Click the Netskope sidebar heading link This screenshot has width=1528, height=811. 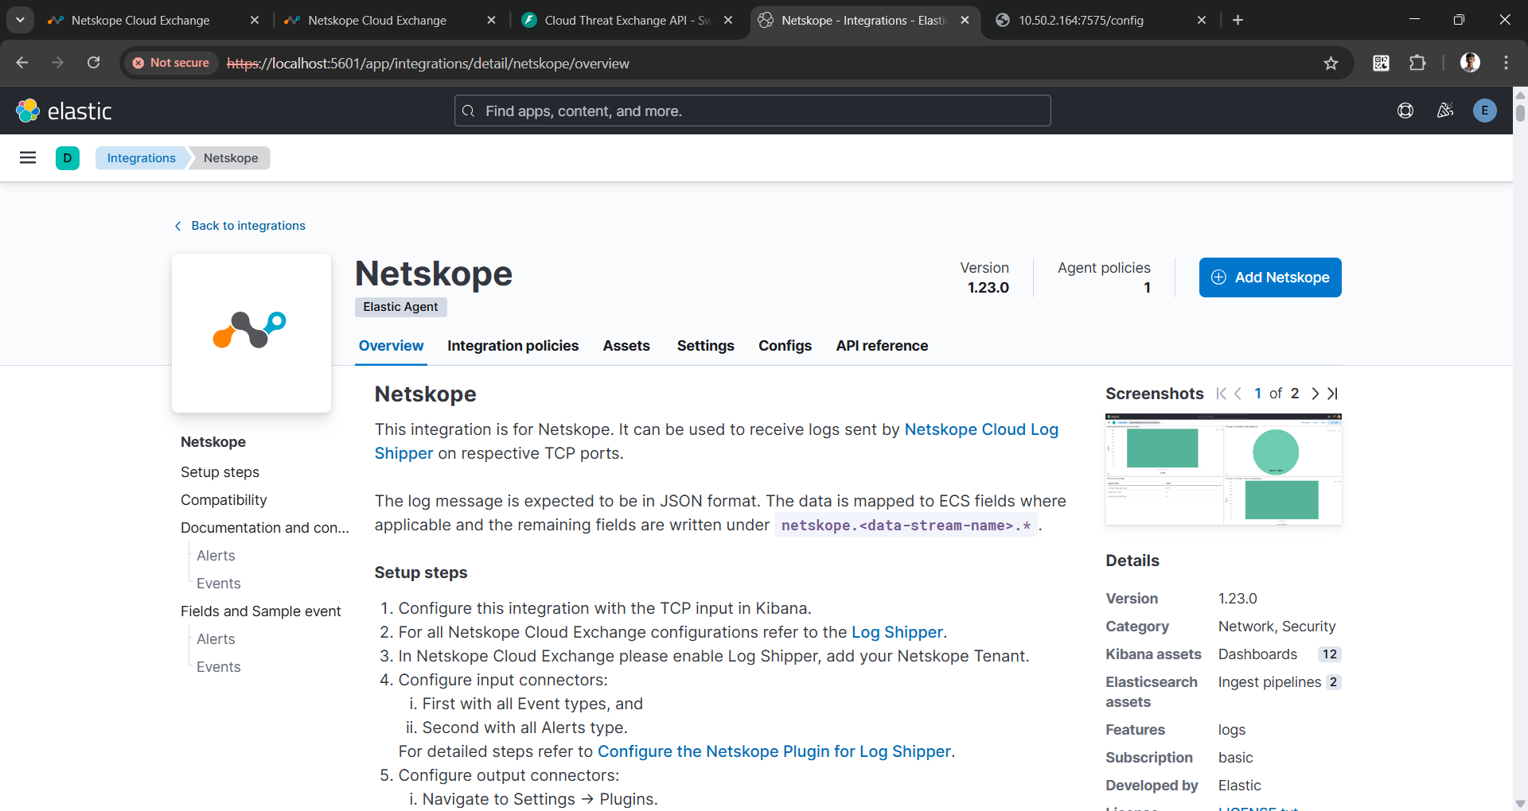tap(213, 442)
